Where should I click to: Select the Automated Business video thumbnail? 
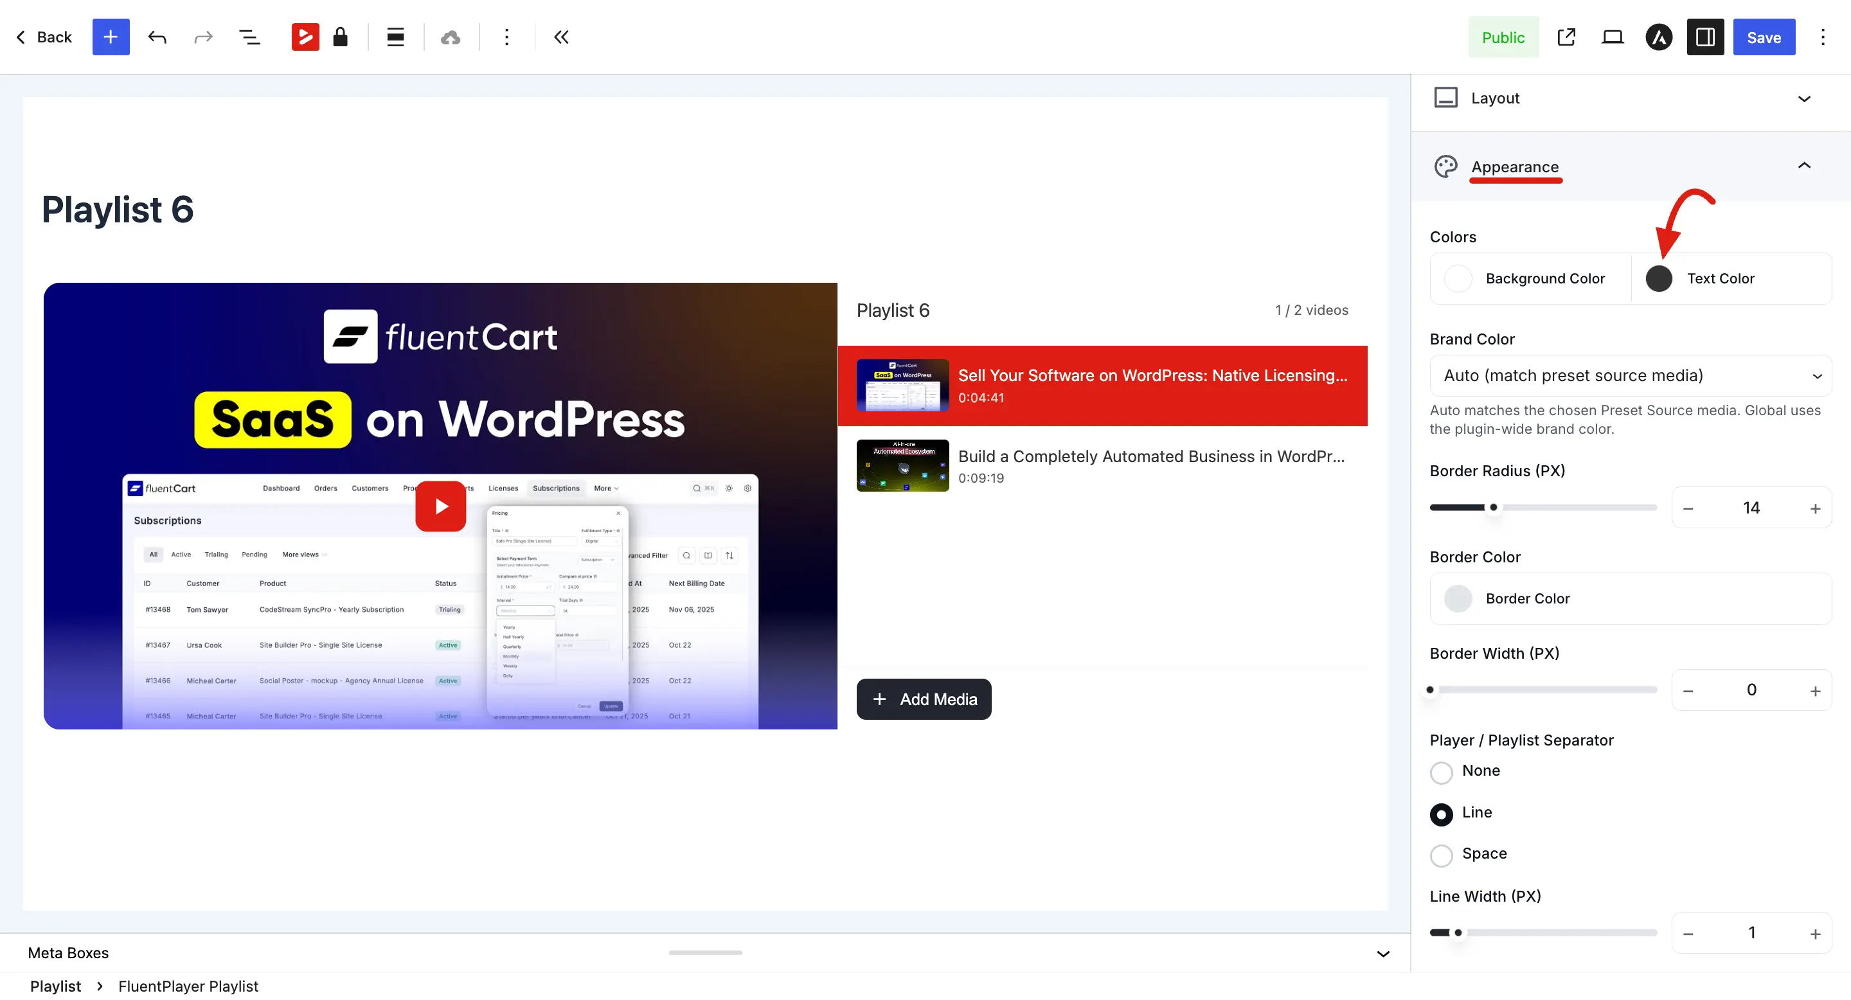coord(902,465)
